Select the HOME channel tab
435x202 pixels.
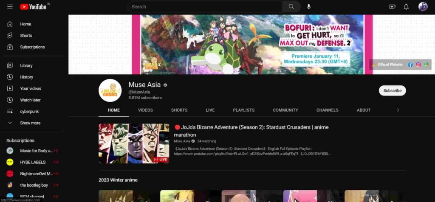click(x=114, y=110)
